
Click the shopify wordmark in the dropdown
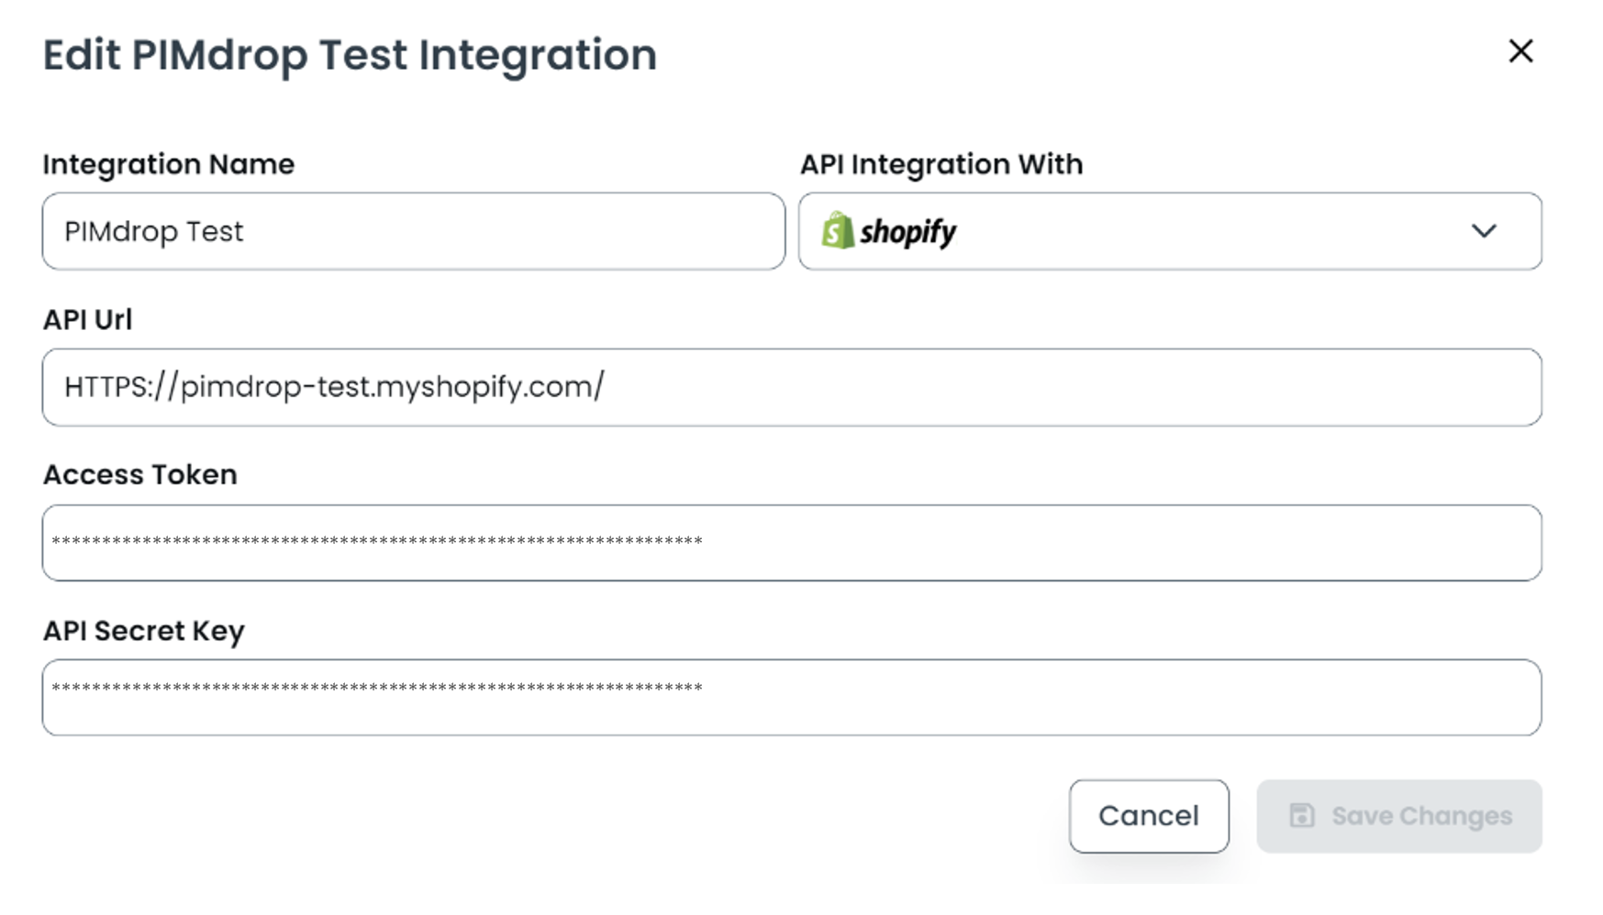pyautogui.click(x=907, y=232)
